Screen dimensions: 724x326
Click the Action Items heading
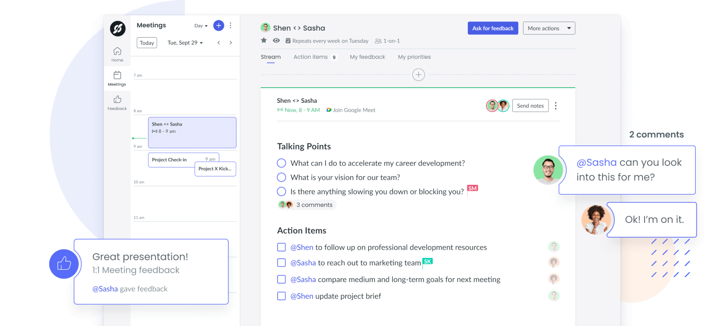pyautogui.click(x=302, y=230)
